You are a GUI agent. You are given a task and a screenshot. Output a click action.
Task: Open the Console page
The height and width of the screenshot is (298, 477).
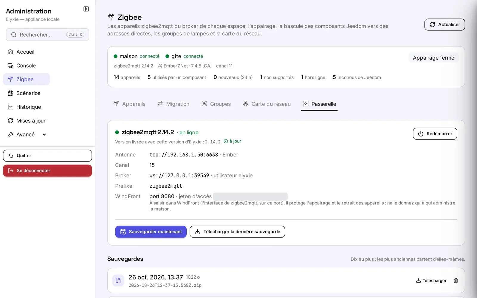click(26, 66)
